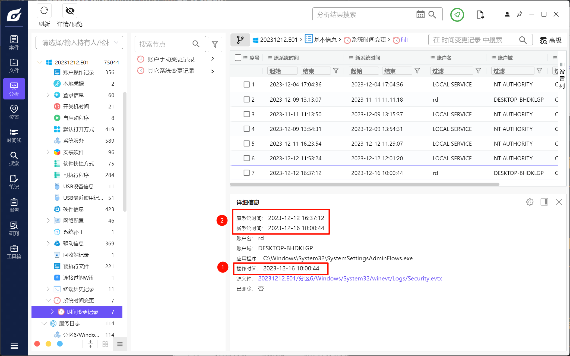Click the calendar icon in search box
Image resolution: width=570 pixels, height=356 pixels.
tap(420, 15)
